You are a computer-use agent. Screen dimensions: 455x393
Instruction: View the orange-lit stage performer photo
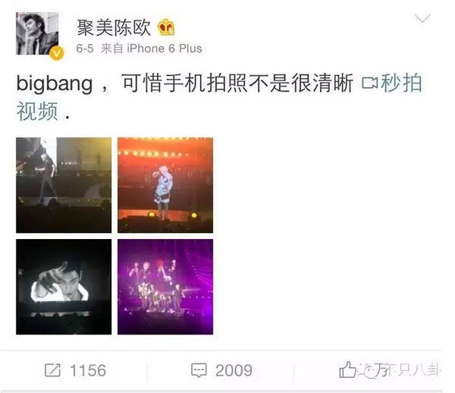[165, 185]
